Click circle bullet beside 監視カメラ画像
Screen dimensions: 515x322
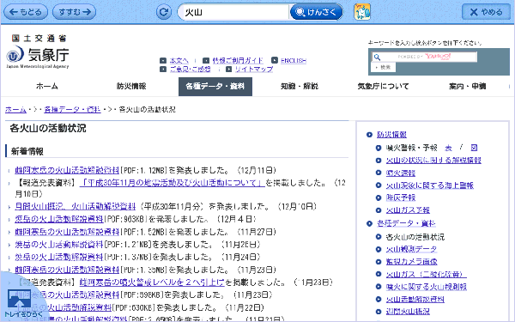pos(379,262)
